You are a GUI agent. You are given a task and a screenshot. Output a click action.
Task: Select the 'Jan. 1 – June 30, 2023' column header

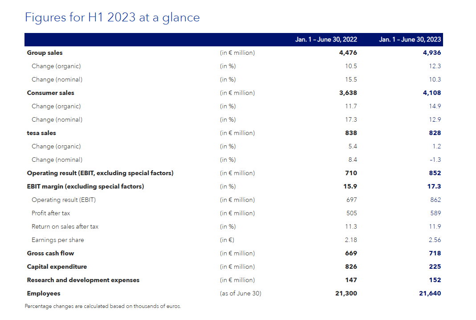coord(410,39)
